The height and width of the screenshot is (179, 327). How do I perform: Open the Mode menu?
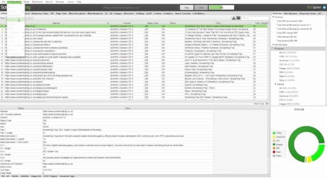26,2
